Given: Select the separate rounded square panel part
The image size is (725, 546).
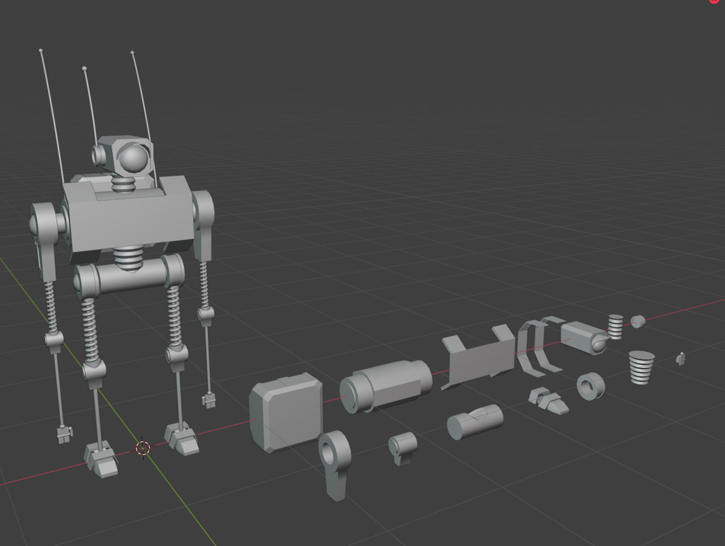Looking at the screenshot, I should tap(286, 412).
